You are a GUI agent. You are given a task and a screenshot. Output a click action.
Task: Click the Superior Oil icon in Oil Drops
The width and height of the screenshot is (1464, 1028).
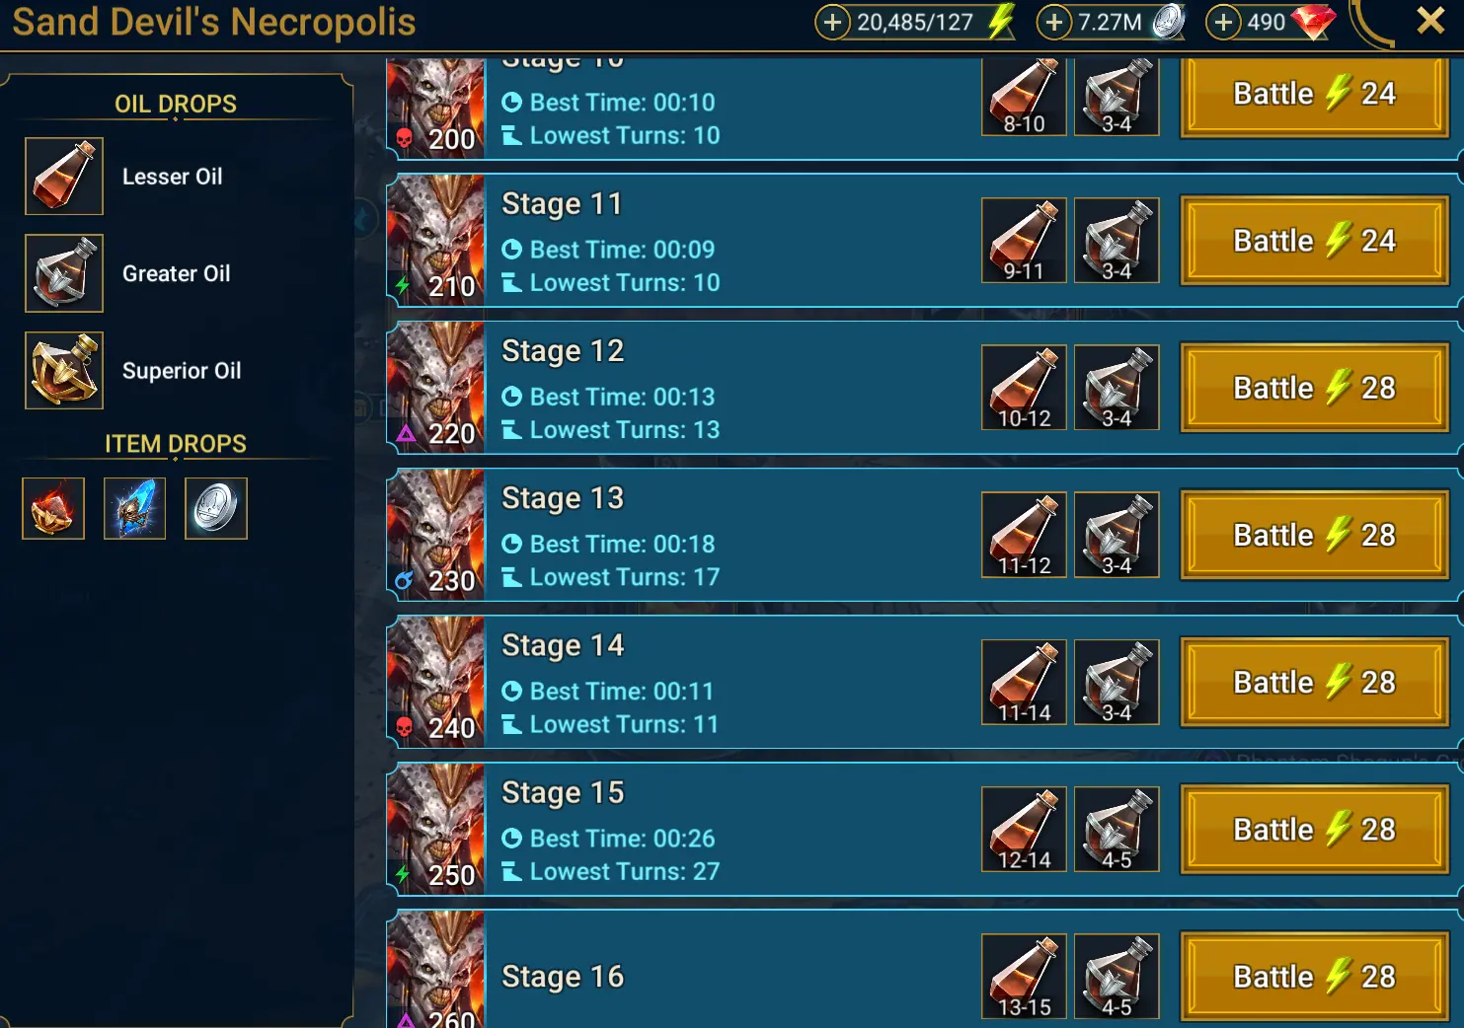(x=64, y=371)
